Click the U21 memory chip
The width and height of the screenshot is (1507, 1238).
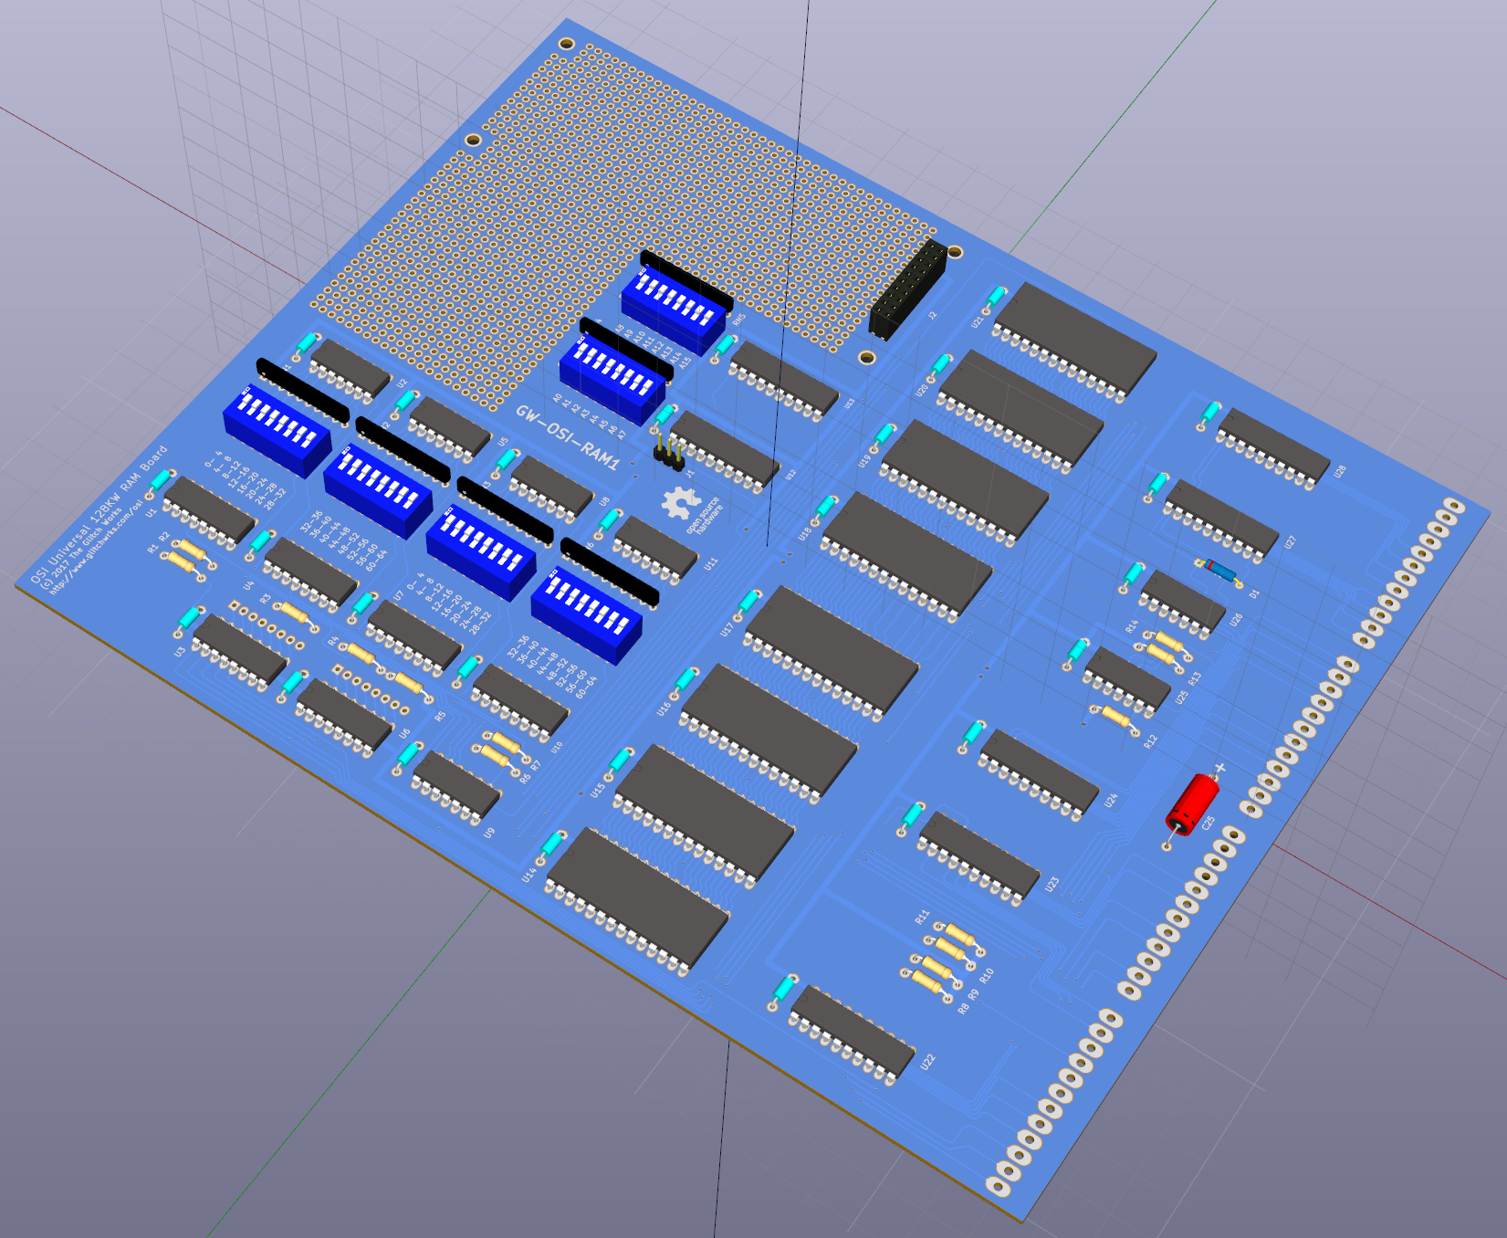point(1073,339)
